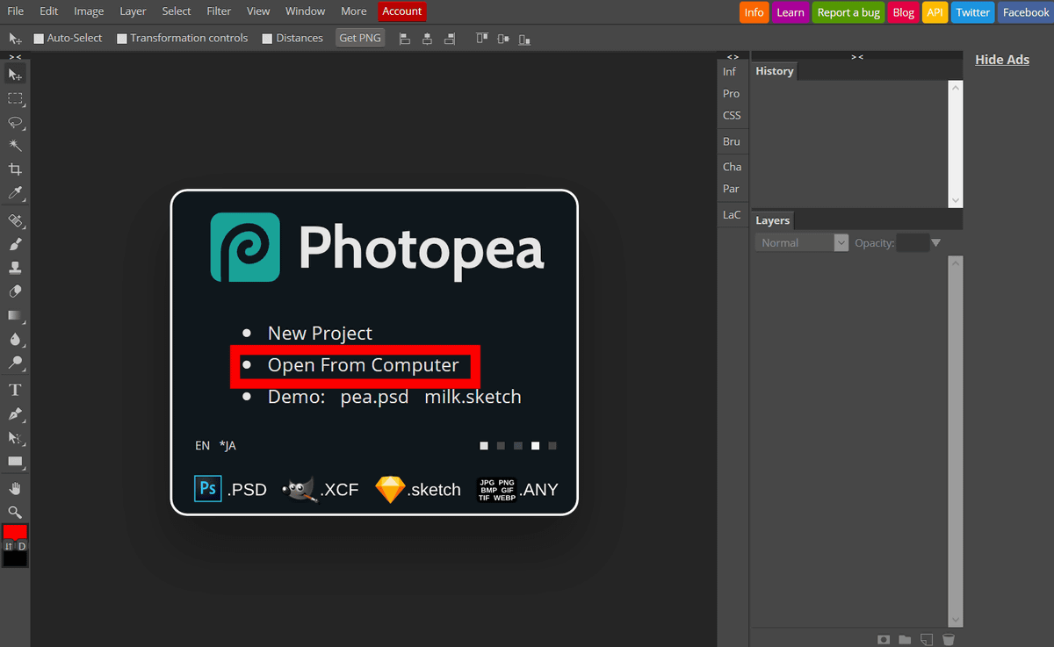The image size is (1054, 647).
Task: Collapse the right panels with top arrows
Action: pyautogui.click(x=857, y=56)
